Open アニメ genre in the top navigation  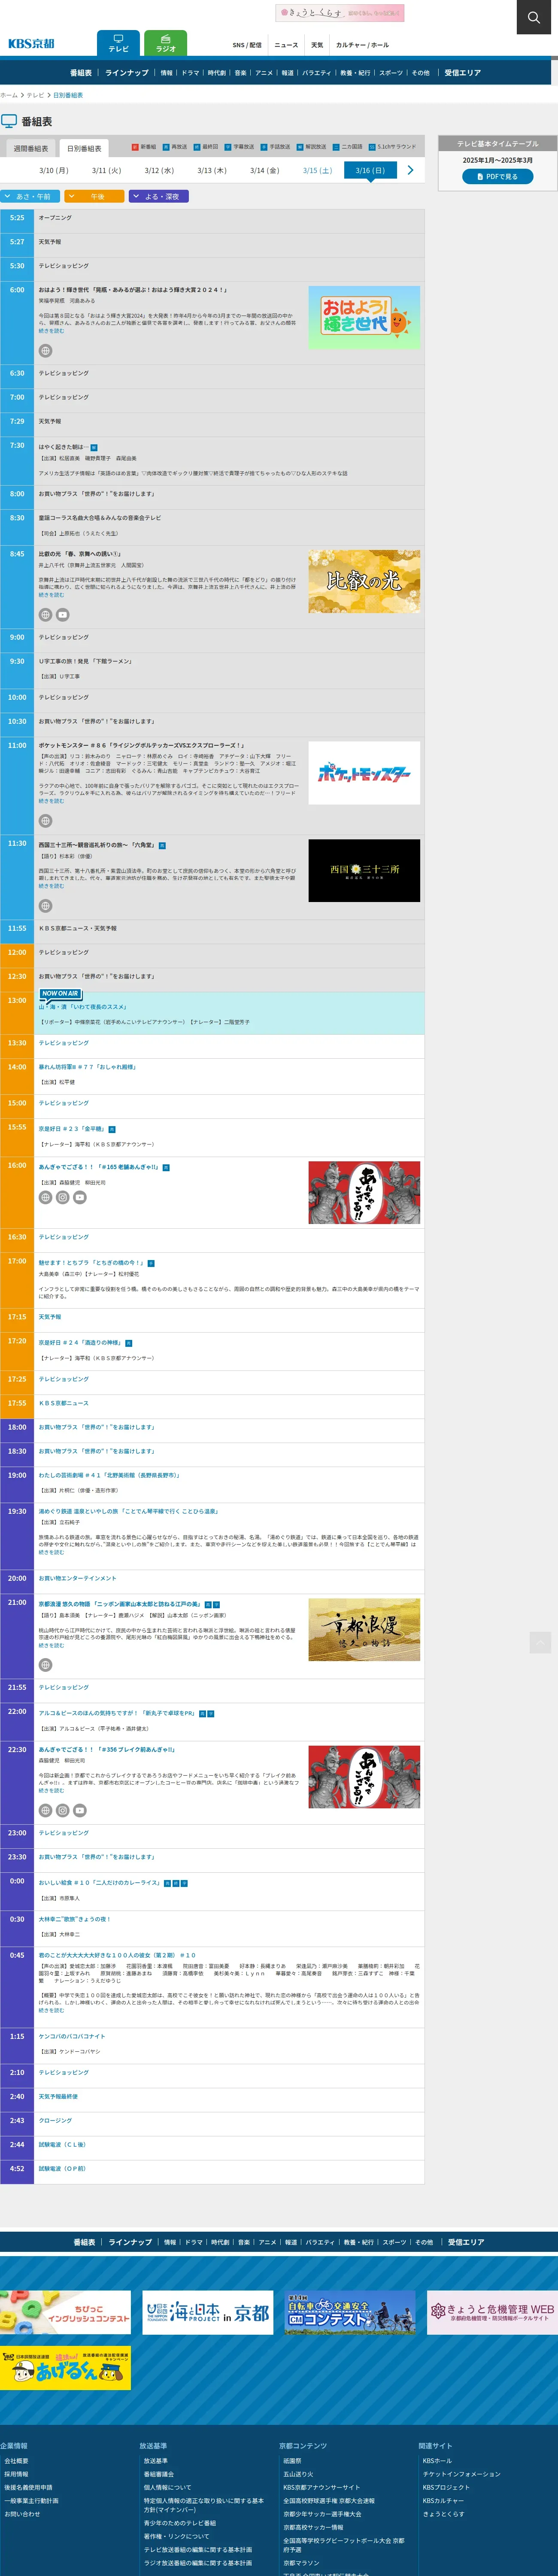[x=264, y=73]
